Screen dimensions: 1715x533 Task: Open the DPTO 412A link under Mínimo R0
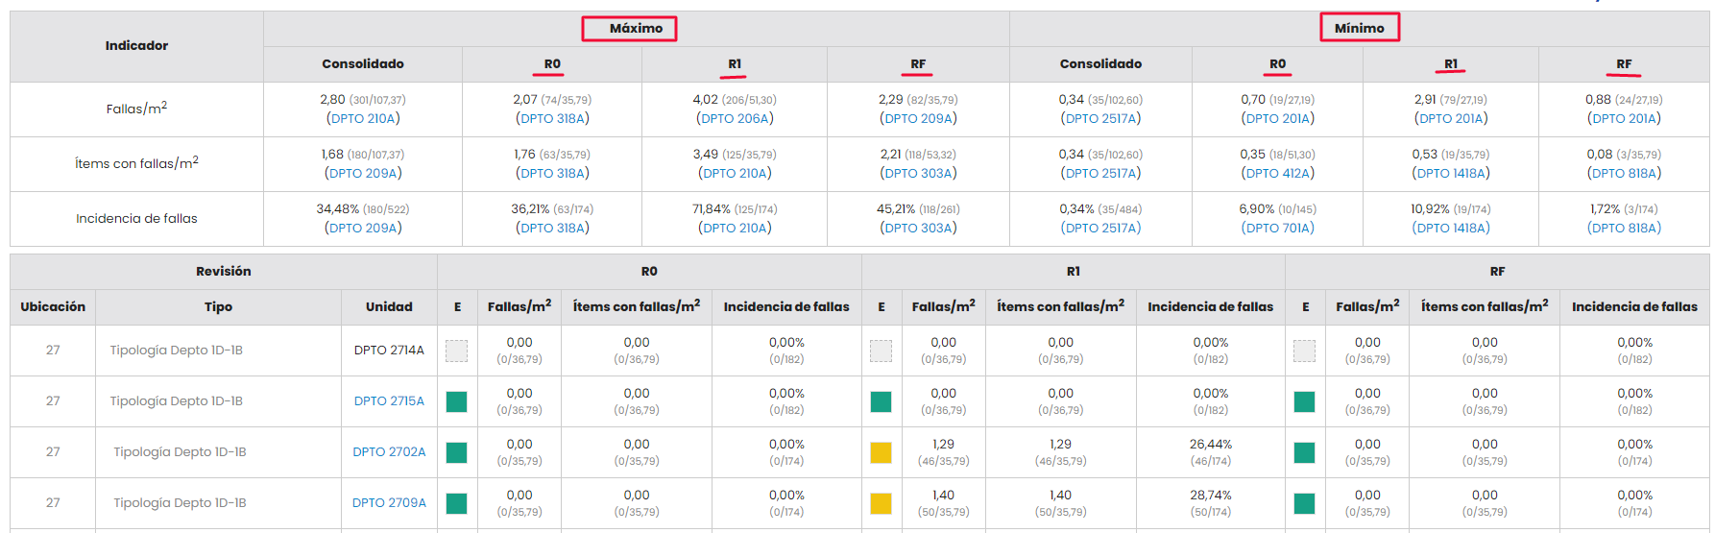(x=1277, y=174)
